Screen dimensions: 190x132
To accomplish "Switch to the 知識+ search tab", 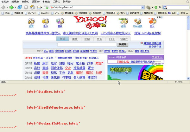I will click(124, 39).
